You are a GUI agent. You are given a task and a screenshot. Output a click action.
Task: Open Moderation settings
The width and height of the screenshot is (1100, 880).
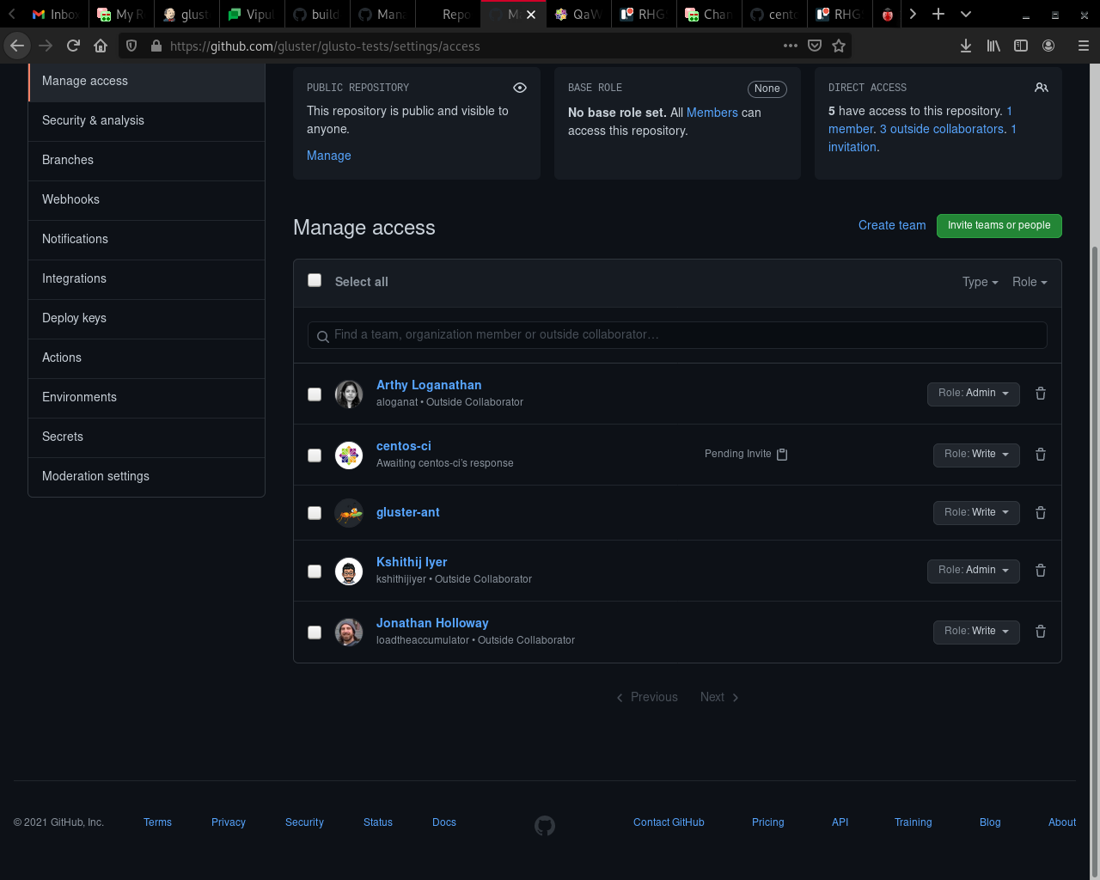[147, 477]
